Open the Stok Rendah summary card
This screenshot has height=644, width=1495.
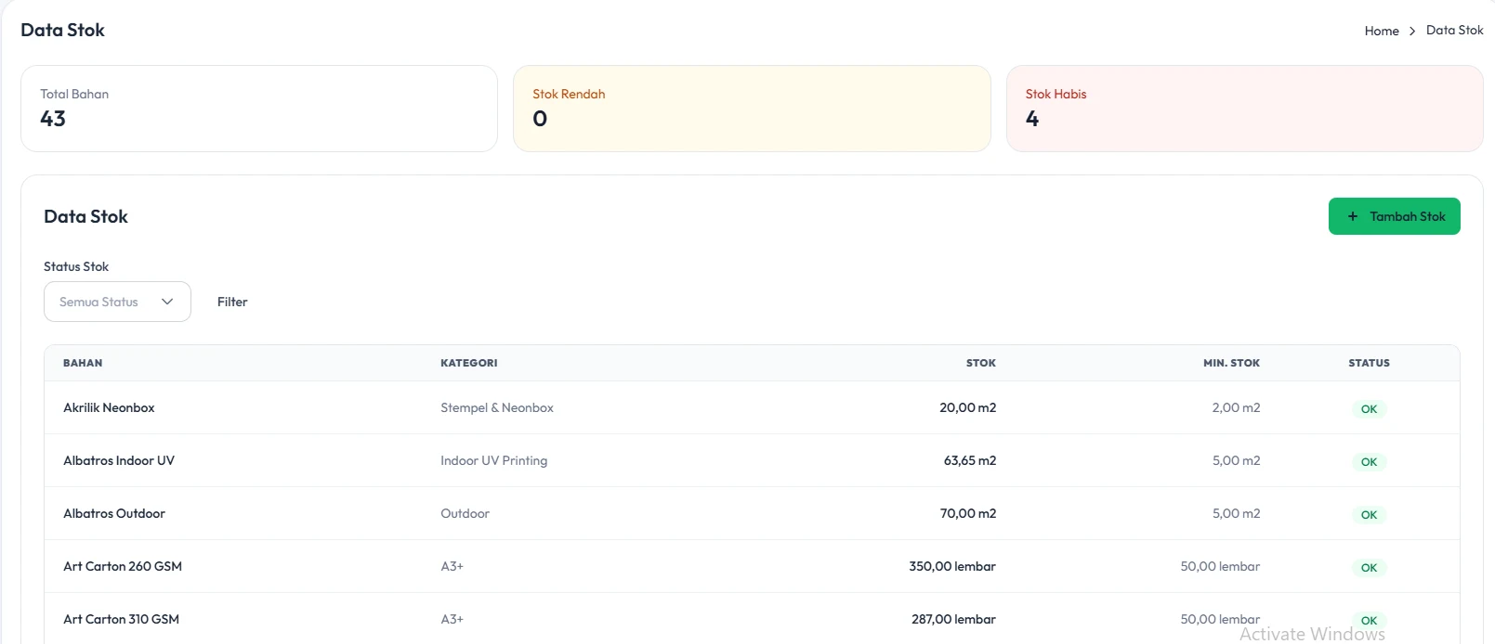[752, 109]
